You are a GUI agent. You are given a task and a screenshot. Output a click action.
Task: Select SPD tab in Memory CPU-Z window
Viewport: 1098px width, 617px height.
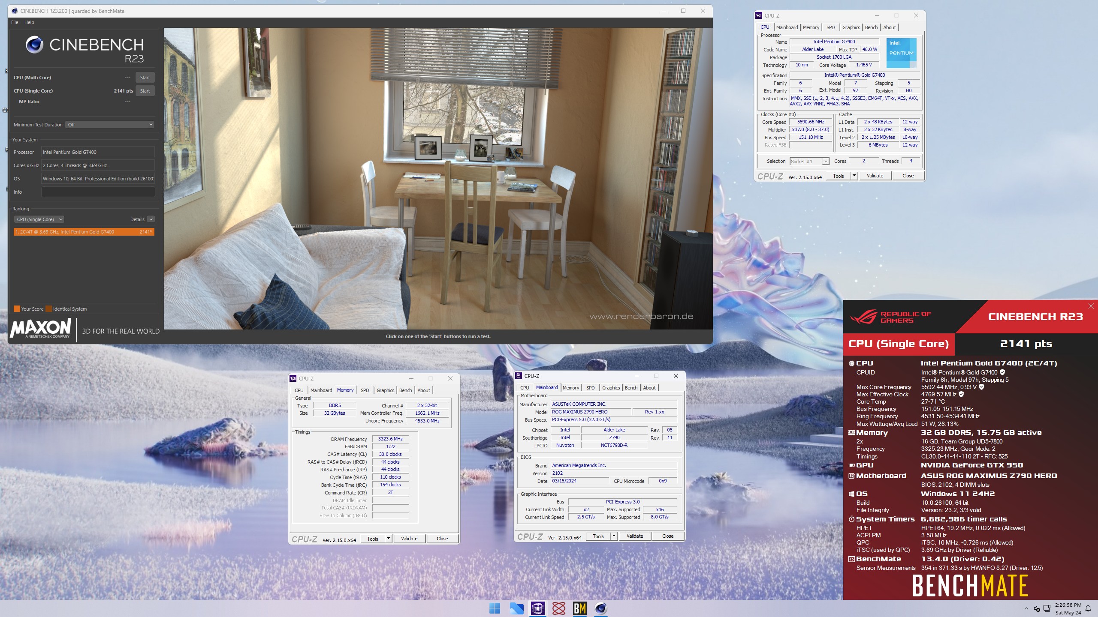pos(365,390)
